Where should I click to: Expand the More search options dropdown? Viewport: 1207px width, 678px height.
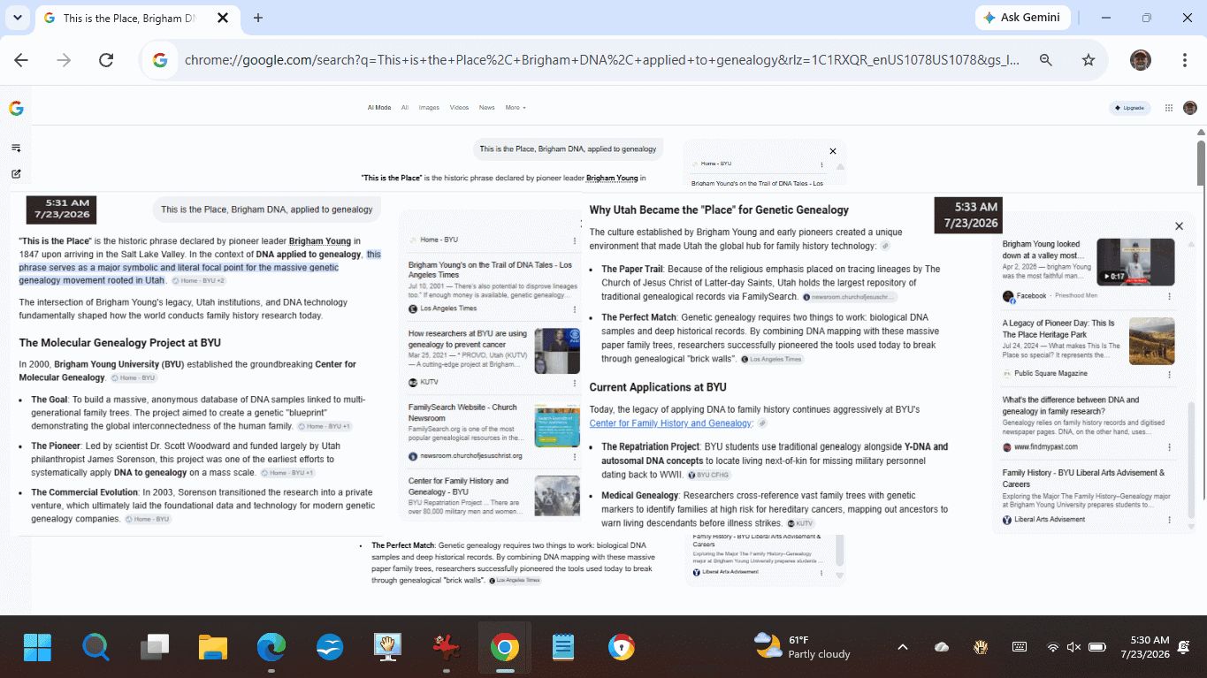[516, 108]
